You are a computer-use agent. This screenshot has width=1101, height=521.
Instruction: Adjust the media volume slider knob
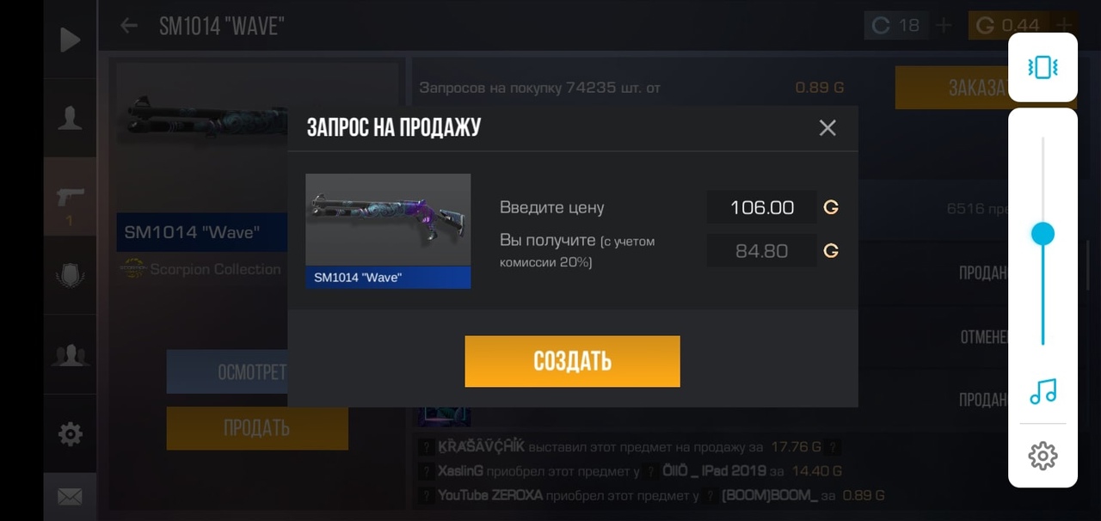1043,234
